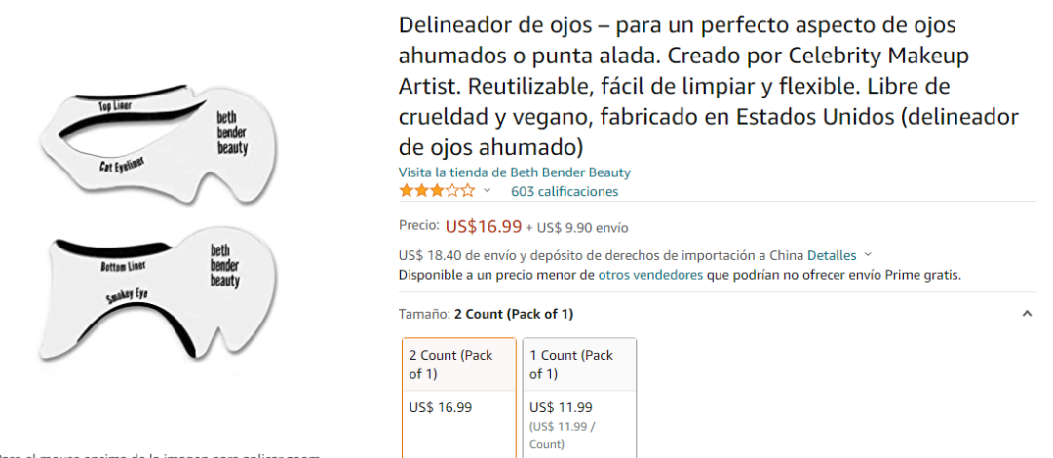Screen dimensions: 1053x458
Task: Visit the Beth Bender Beauty store link
Action: pos(514,172)
